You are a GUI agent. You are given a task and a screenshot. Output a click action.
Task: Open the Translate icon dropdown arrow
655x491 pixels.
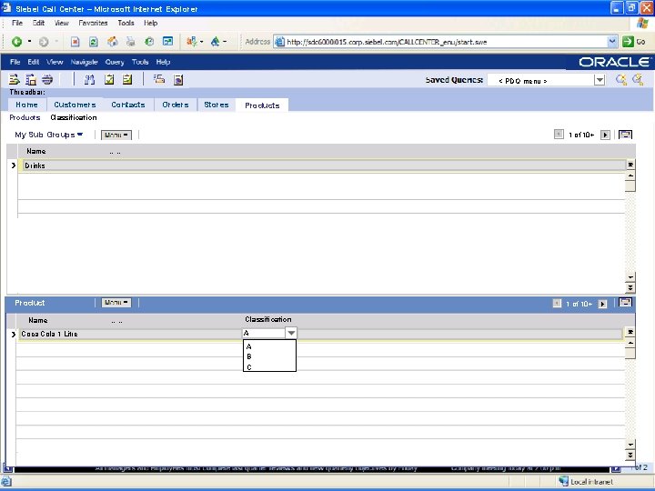click(x=202, y=41)
